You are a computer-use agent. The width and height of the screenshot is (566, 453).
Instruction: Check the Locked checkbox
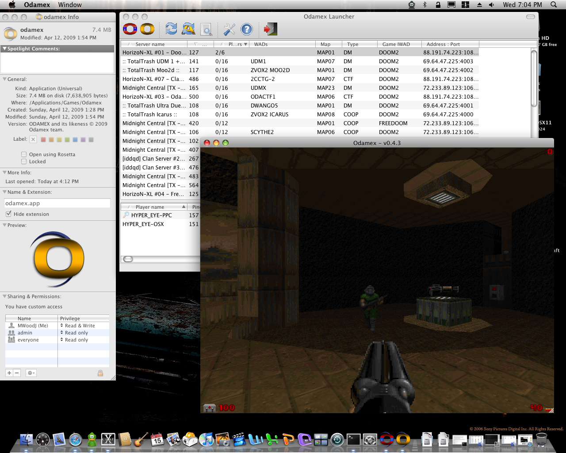pyautogui.click(x=24, y=161)
